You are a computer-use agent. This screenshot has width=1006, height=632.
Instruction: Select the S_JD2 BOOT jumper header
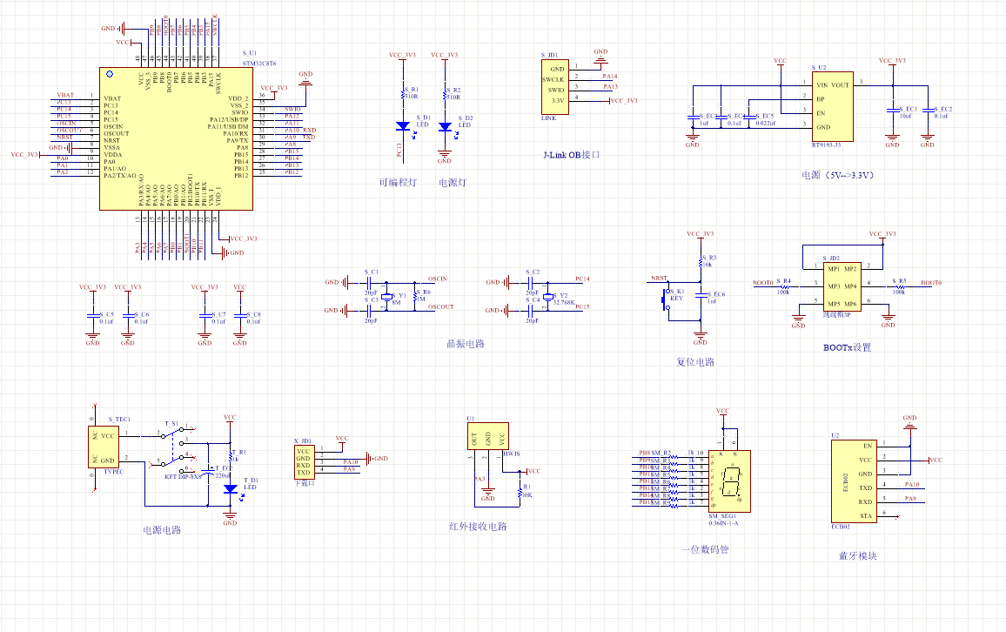pos(842,286)
